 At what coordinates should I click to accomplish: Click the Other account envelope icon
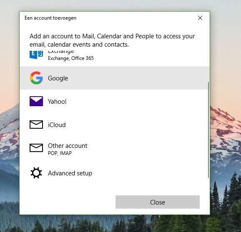36,148
